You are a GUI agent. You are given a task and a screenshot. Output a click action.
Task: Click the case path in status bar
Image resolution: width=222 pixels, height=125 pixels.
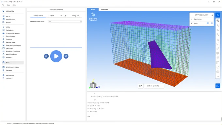30,123
